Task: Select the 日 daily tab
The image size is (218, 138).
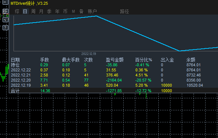Action: click(x=25, y=11)
